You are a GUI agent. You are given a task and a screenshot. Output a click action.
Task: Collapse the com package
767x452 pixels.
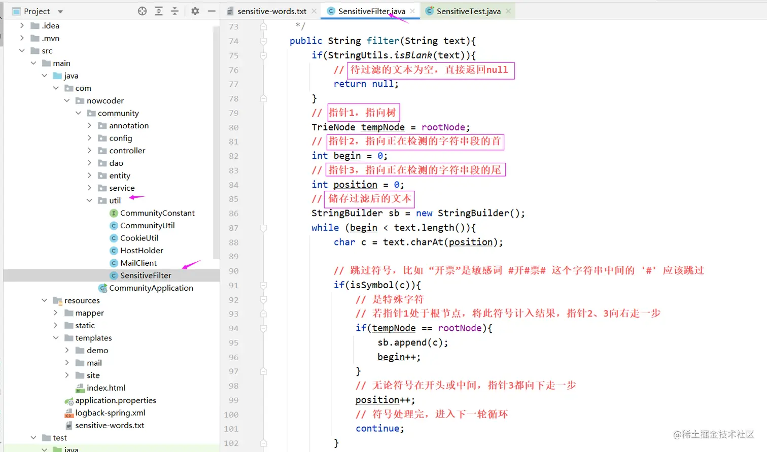(56, 88)
